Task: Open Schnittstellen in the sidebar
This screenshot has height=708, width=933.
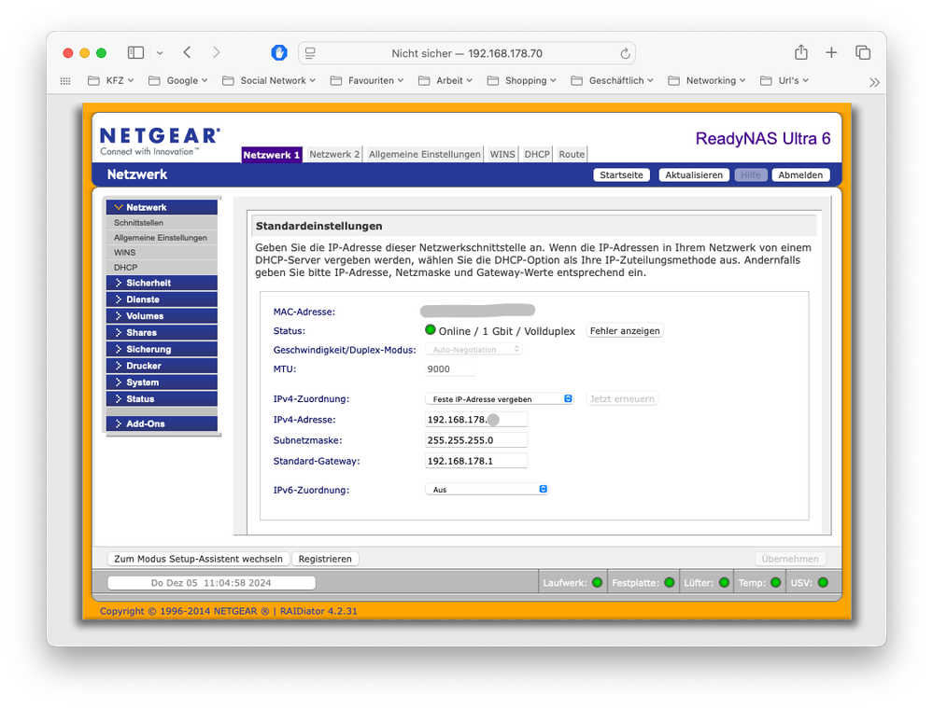Action: pos(162,222)
